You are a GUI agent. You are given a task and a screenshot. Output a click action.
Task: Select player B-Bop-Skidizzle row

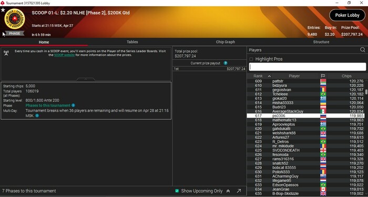pos(305,193)
